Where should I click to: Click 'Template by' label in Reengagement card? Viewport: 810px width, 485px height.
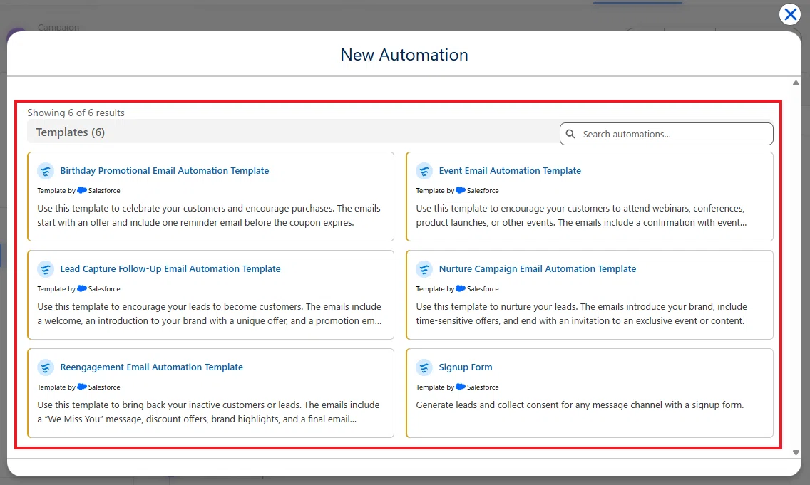point(56,387)
